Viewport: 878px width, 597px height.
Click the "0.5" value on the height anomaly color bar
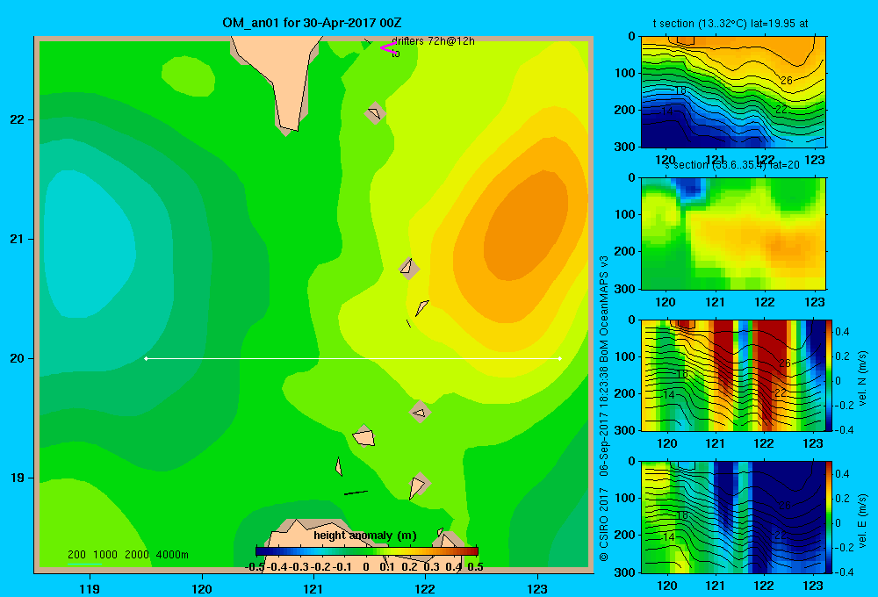coord(475,567)
